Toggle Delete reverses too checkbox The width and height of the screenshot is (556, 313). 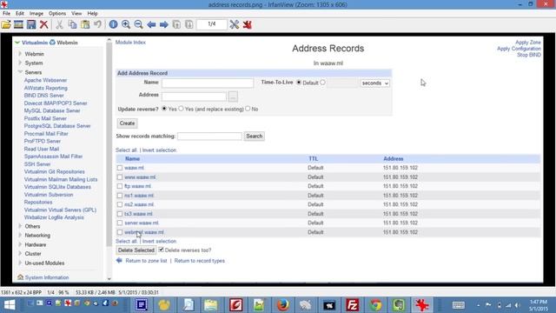click(x=161, y=250)
